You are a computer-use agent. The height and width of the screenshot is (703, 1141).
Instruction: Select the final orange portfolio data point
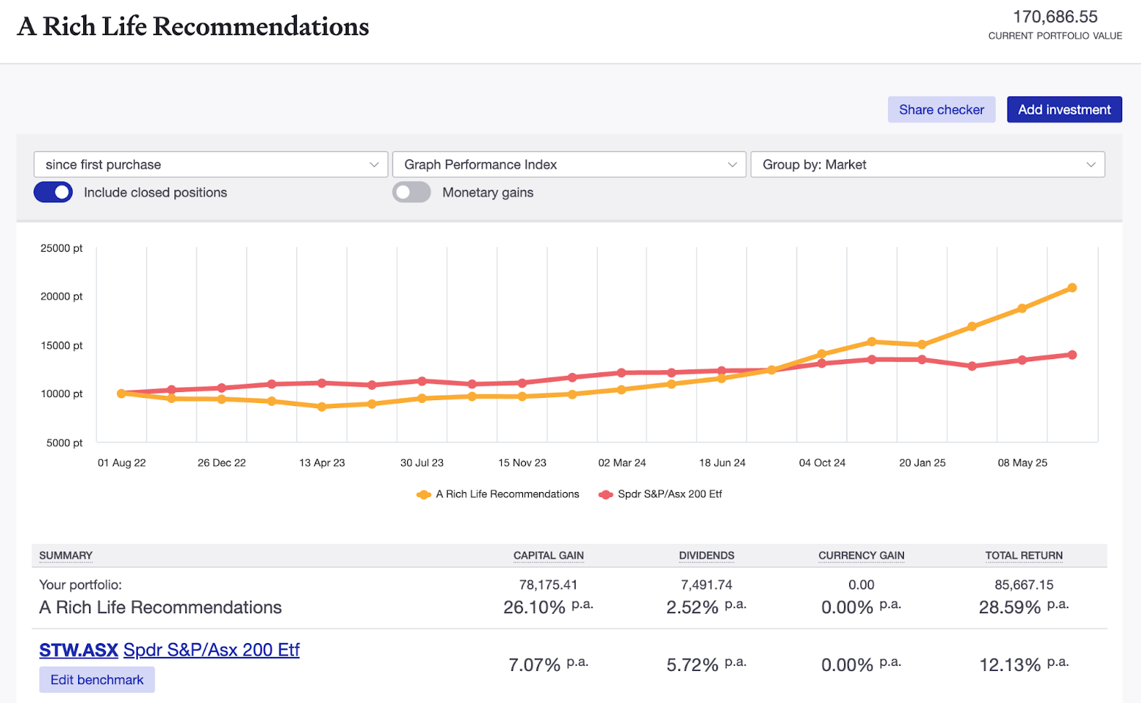[x=1072, y=288]
